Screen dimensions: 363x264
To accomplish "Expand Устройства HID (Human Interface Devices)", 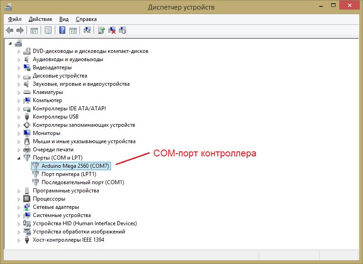I will 19,224.
